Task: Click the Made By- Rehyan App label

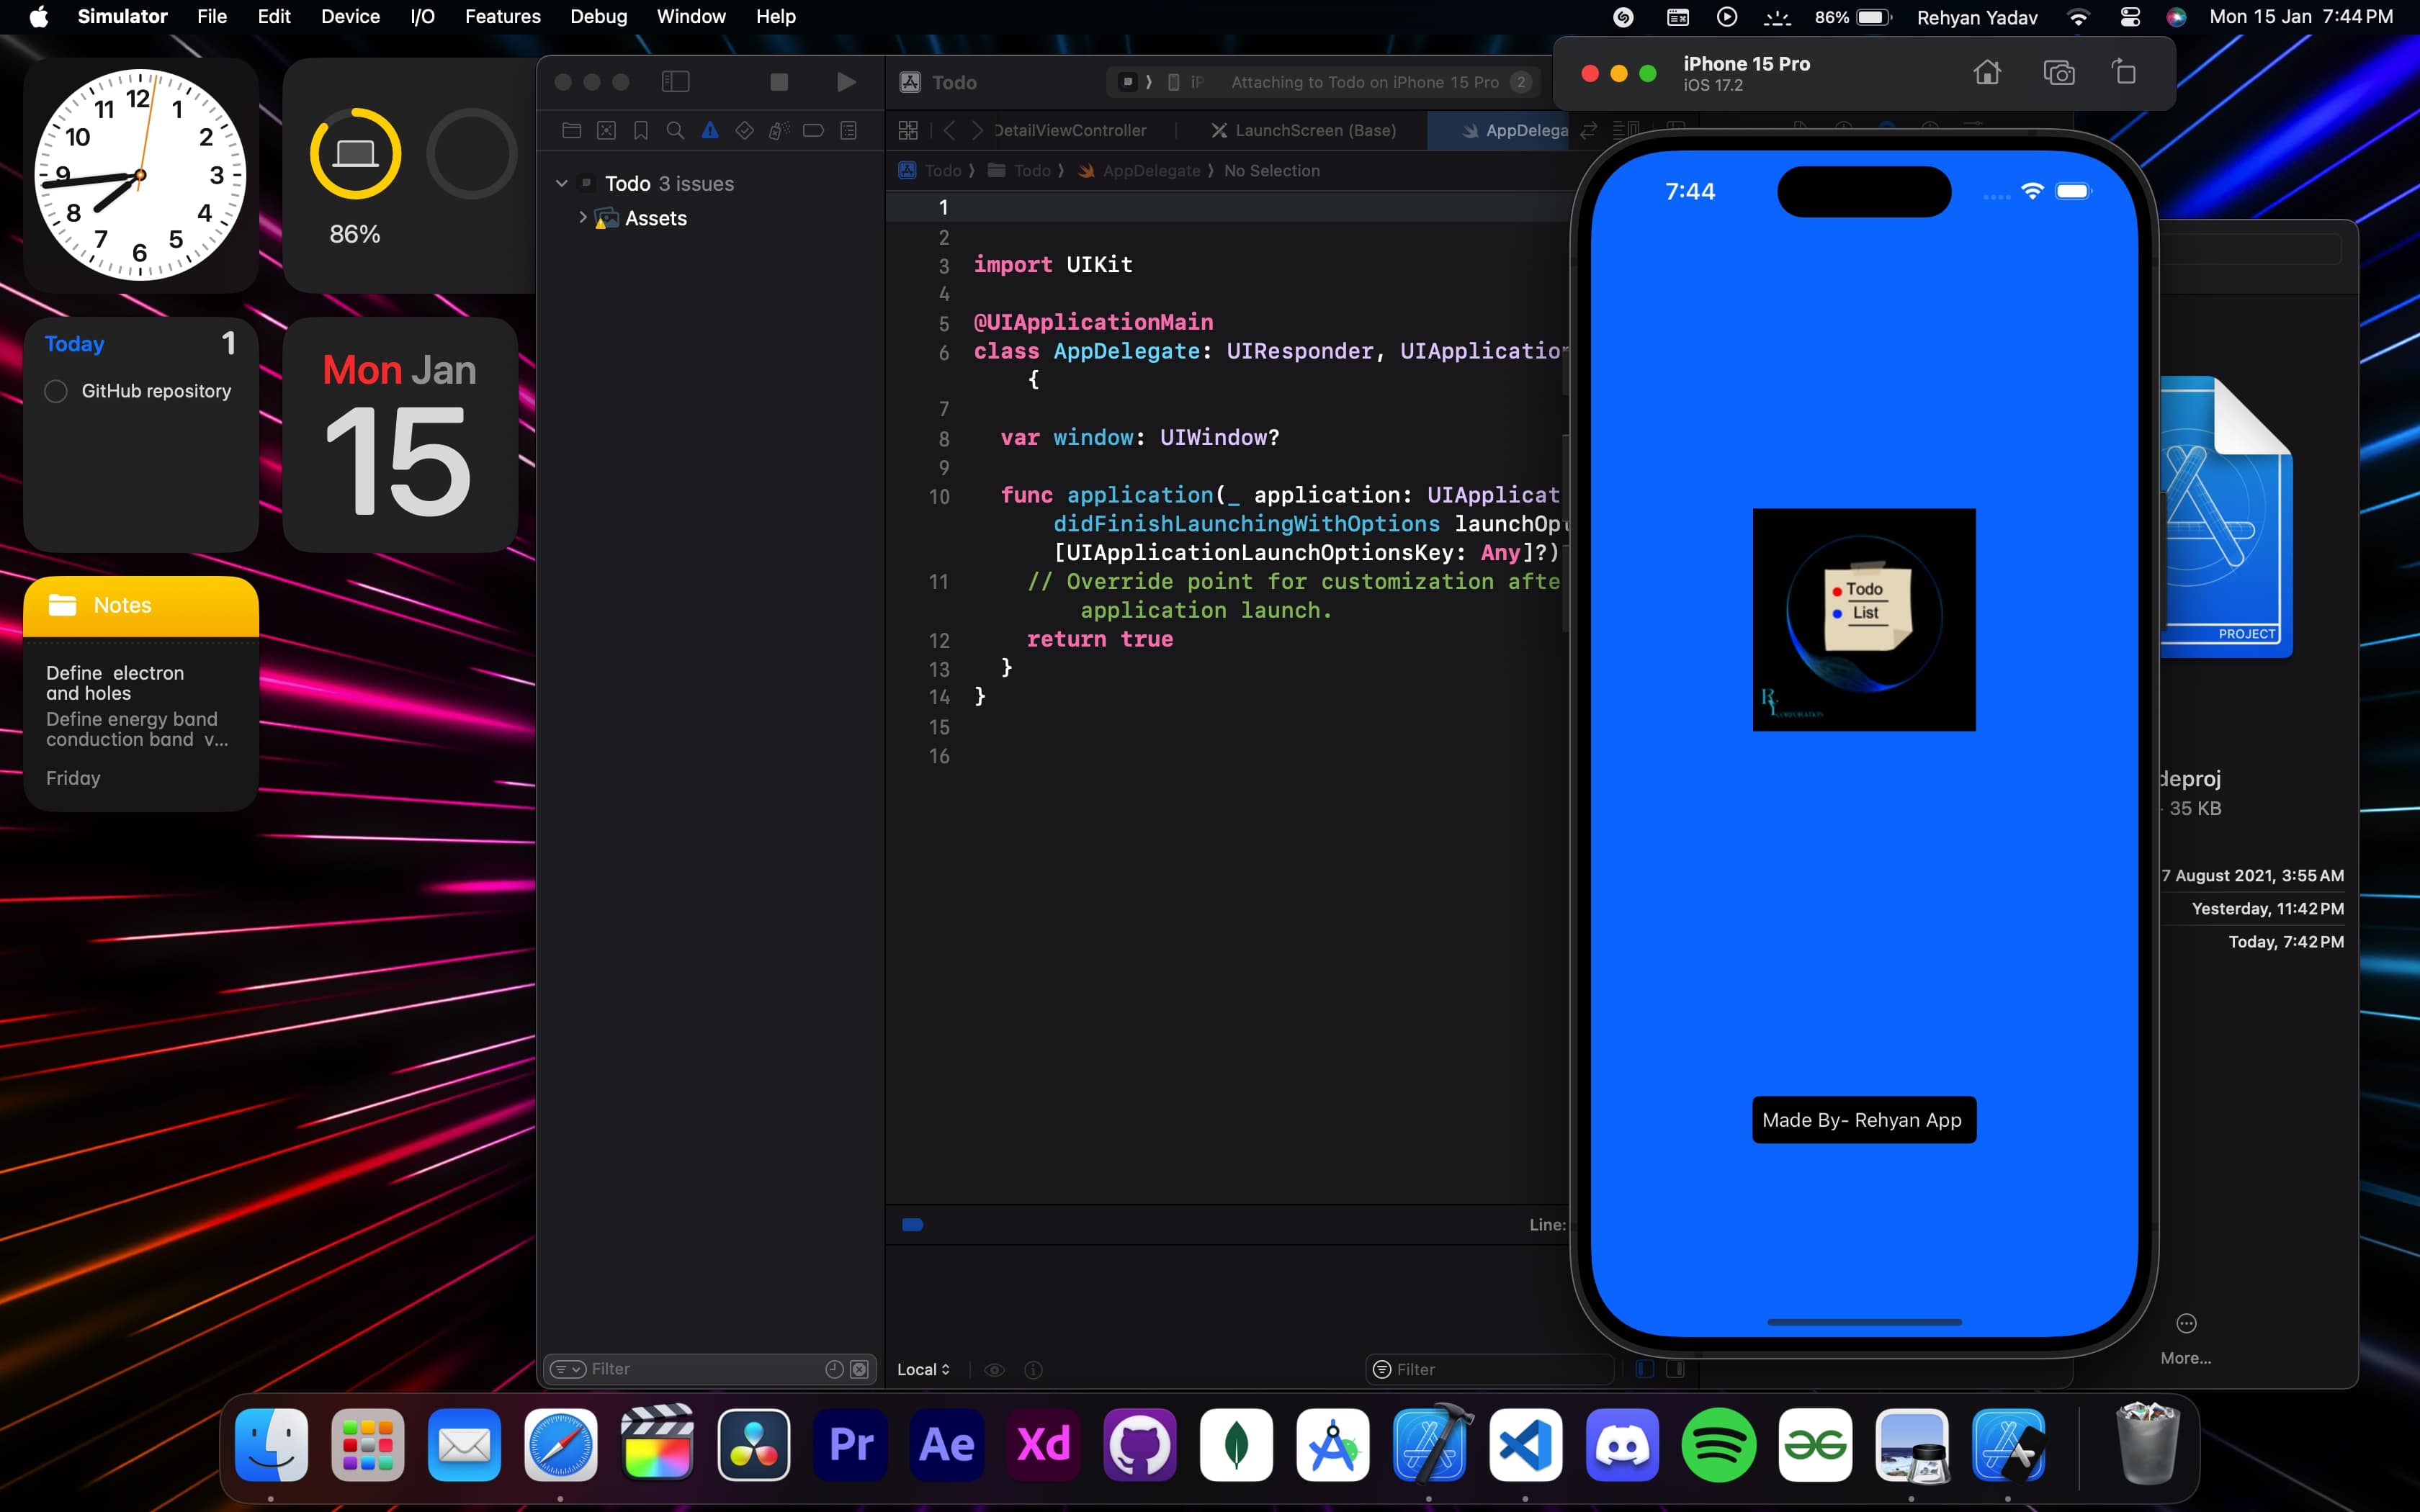Action: point(1863,1119)
